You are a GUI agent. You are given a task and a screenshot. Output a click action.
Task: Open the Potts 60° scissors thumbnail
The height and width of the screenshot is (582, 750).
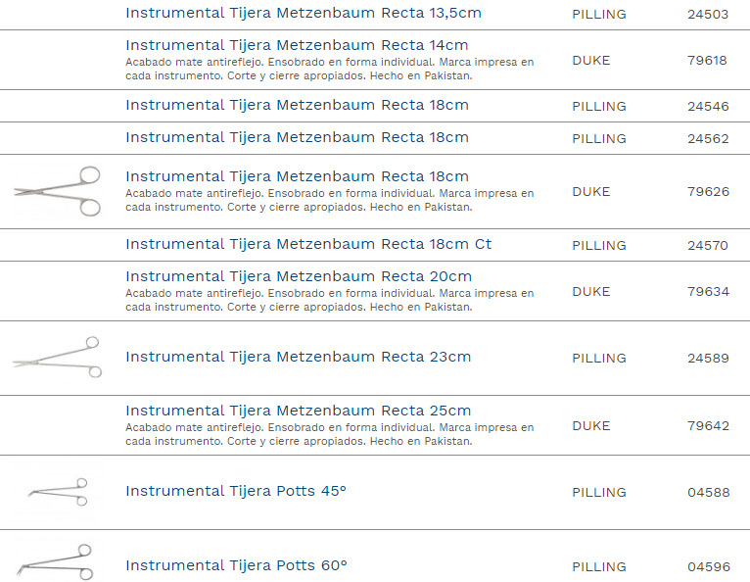56,561
